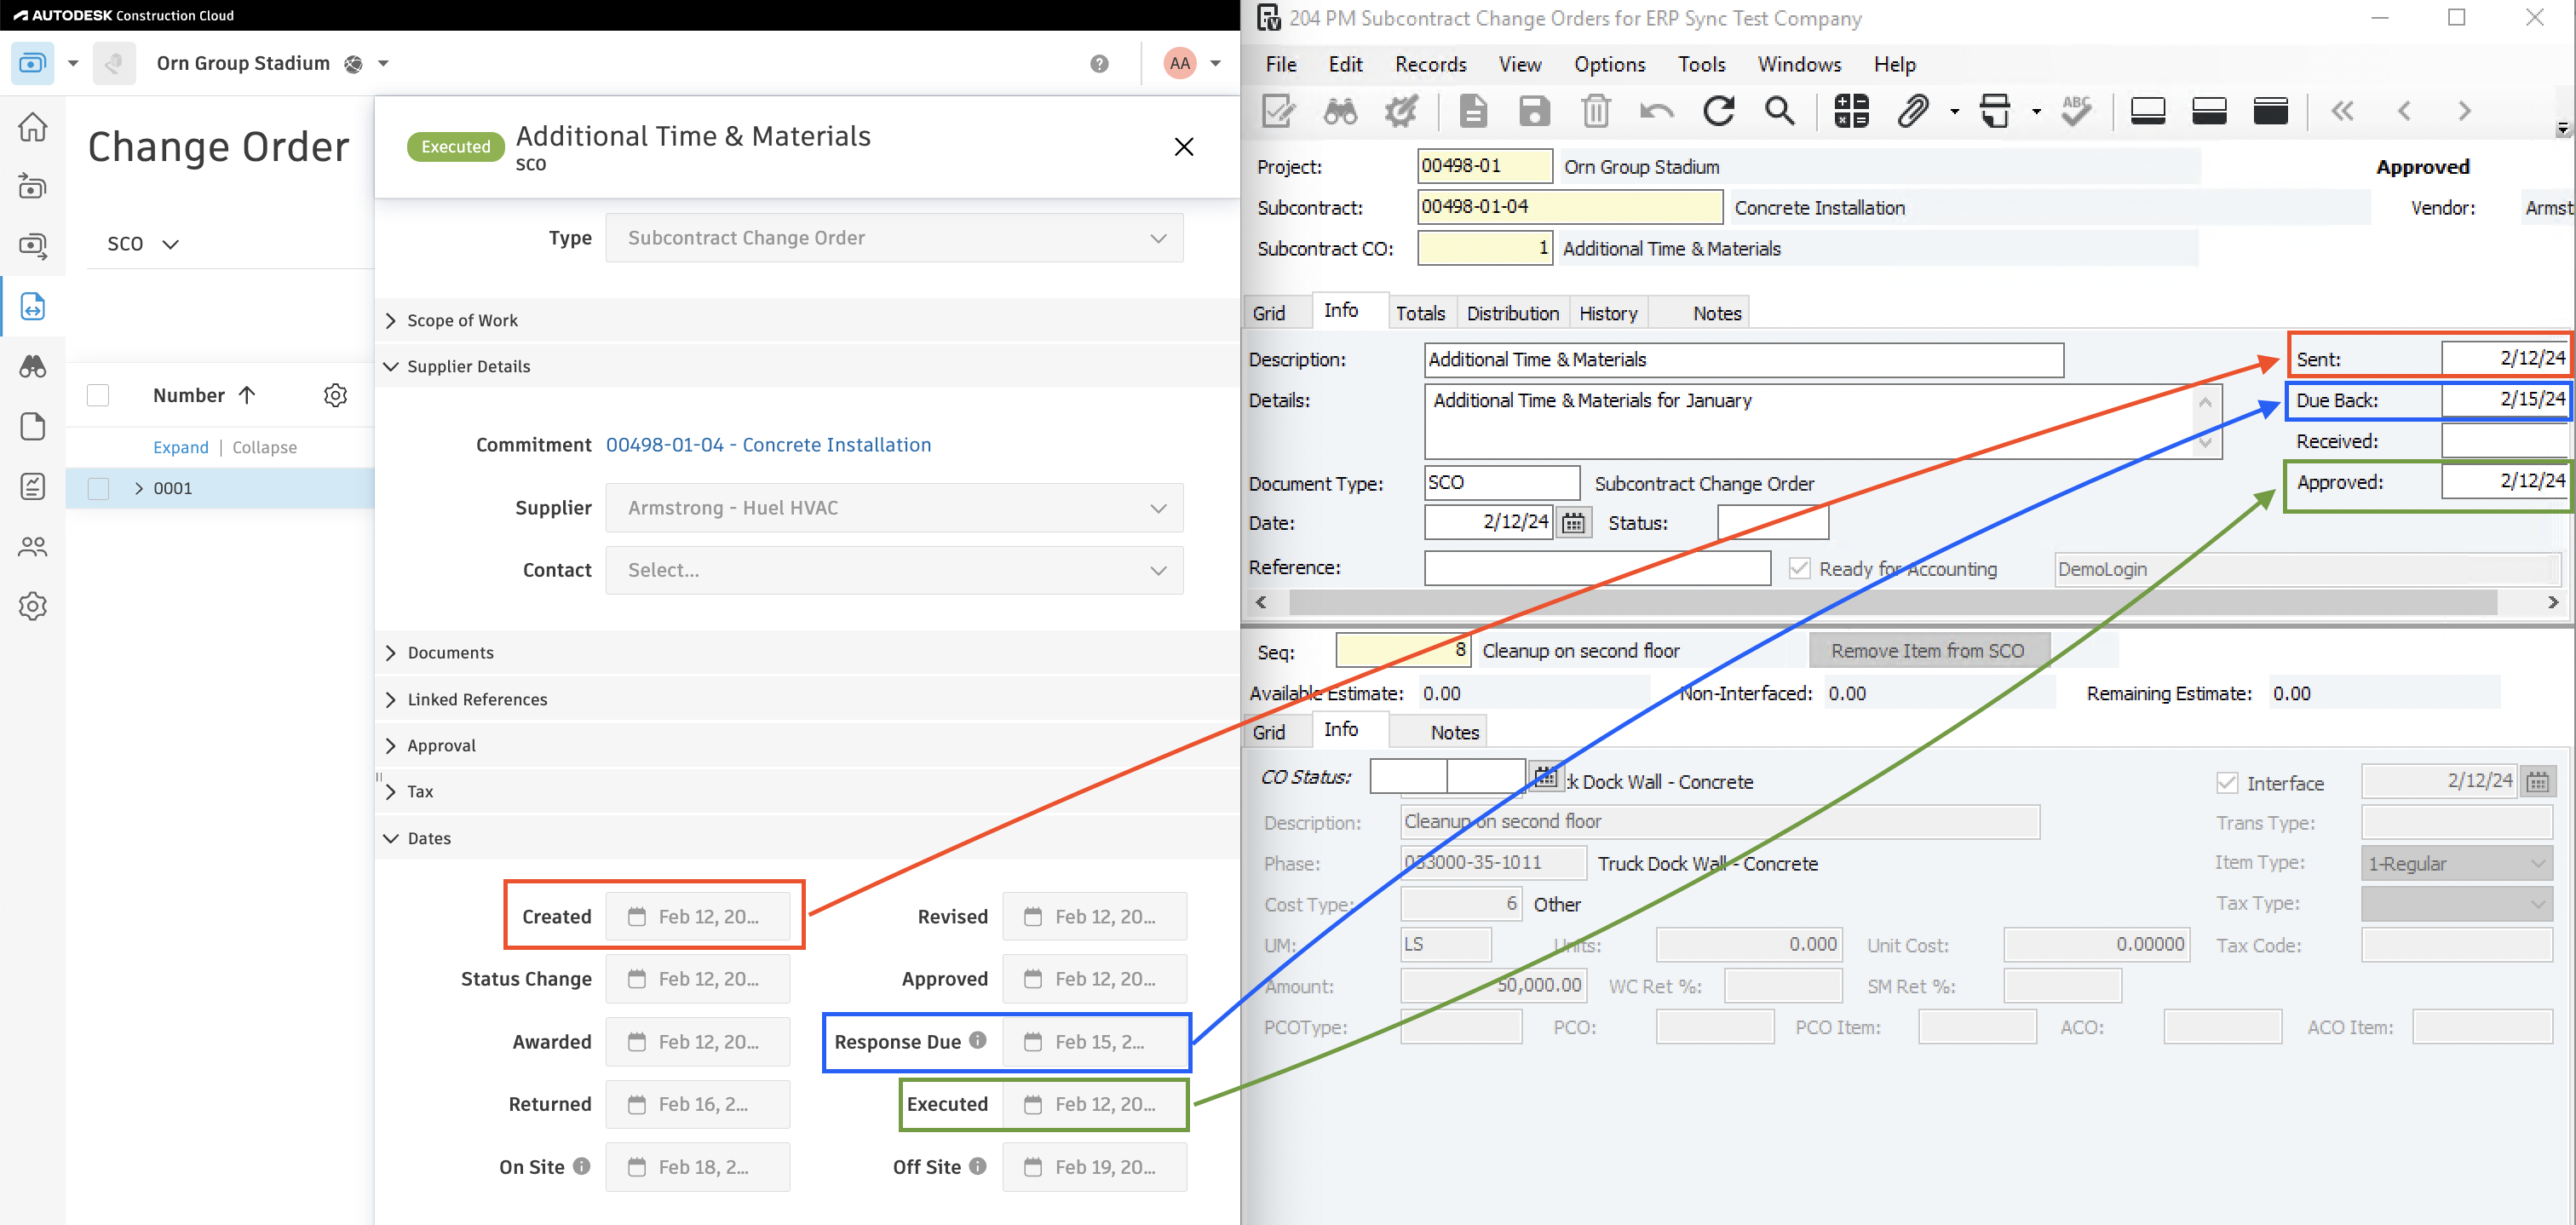Click the Save disk icon in ERP toolbar
Image resolution: width=2576 pixels, height=1225 pixels.
point(1534,111)
